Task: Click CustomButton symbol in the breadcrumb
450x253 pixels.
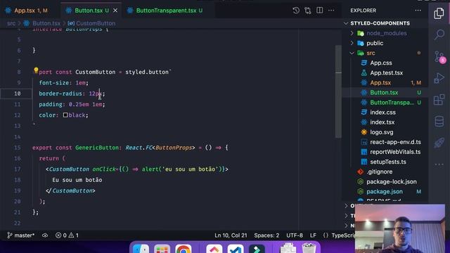Action: (96, 23)
